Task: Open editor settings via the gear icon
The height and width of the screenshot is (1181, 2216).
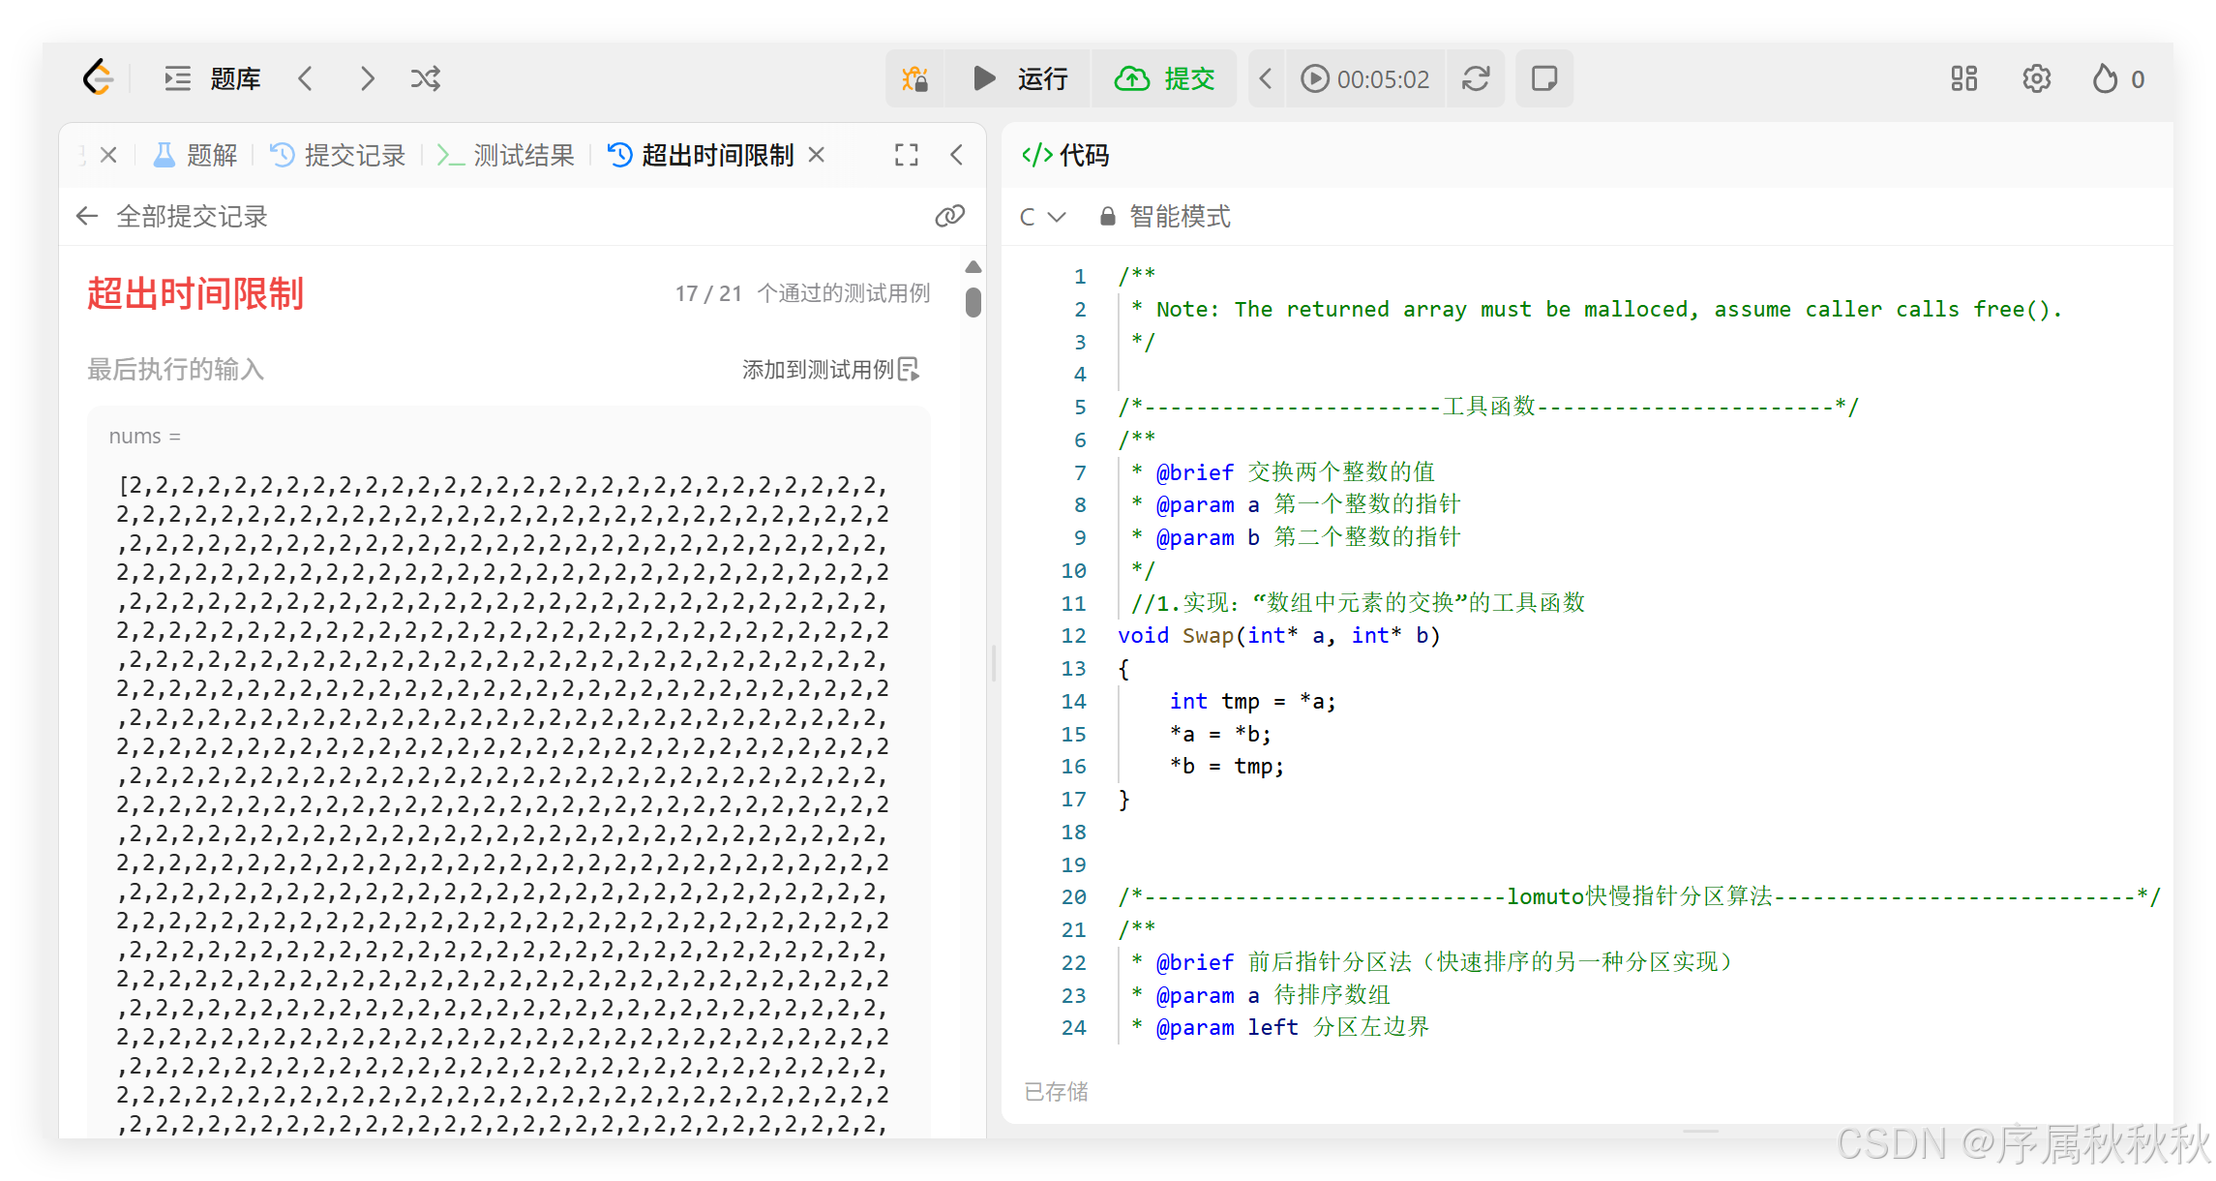Action: coord(2036,78)
